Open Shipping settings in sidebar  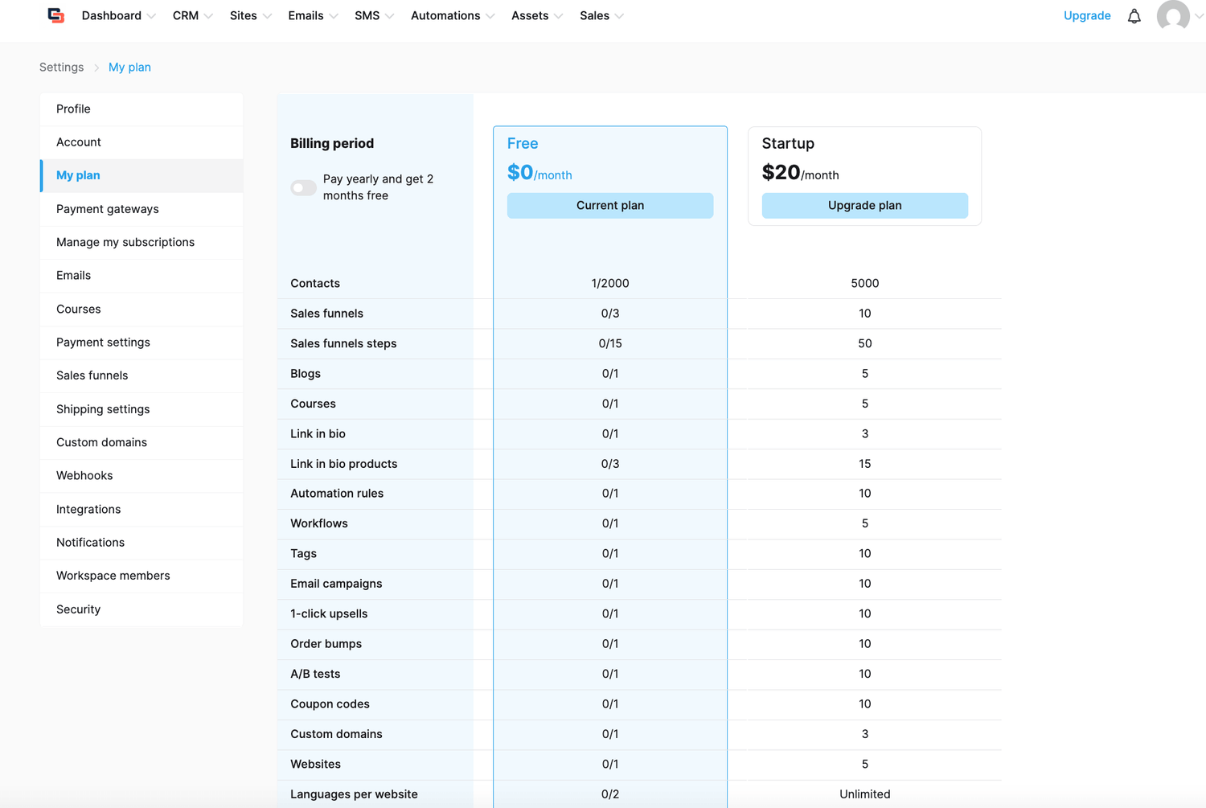click(x=142, y=409)
